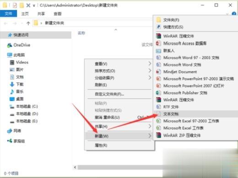Click the breadcrumb chevron before 新建文件夹
This screenshot has height=178, width=238.
pyautogui.click(x=41, y=23)
